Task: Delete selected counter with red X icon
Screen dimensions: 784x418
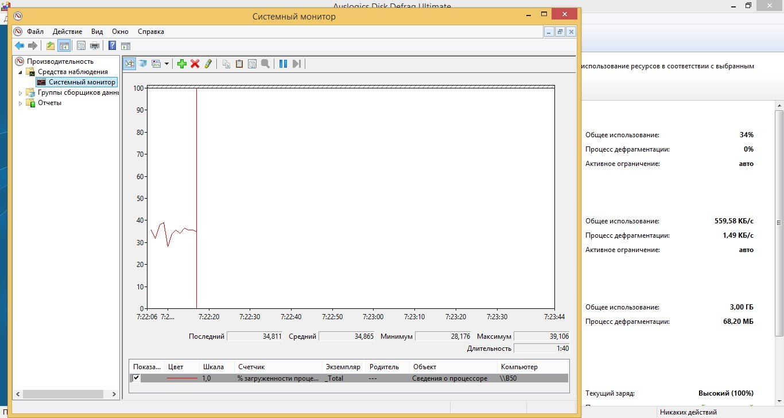Action: (x=195, y=64)
